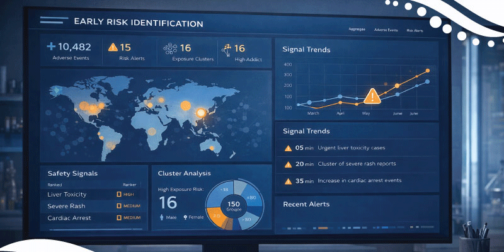Screen dimensions: 504x252
Task: Click the MEDIUM badge for Severe Rash
Action: tap(129, 206)
